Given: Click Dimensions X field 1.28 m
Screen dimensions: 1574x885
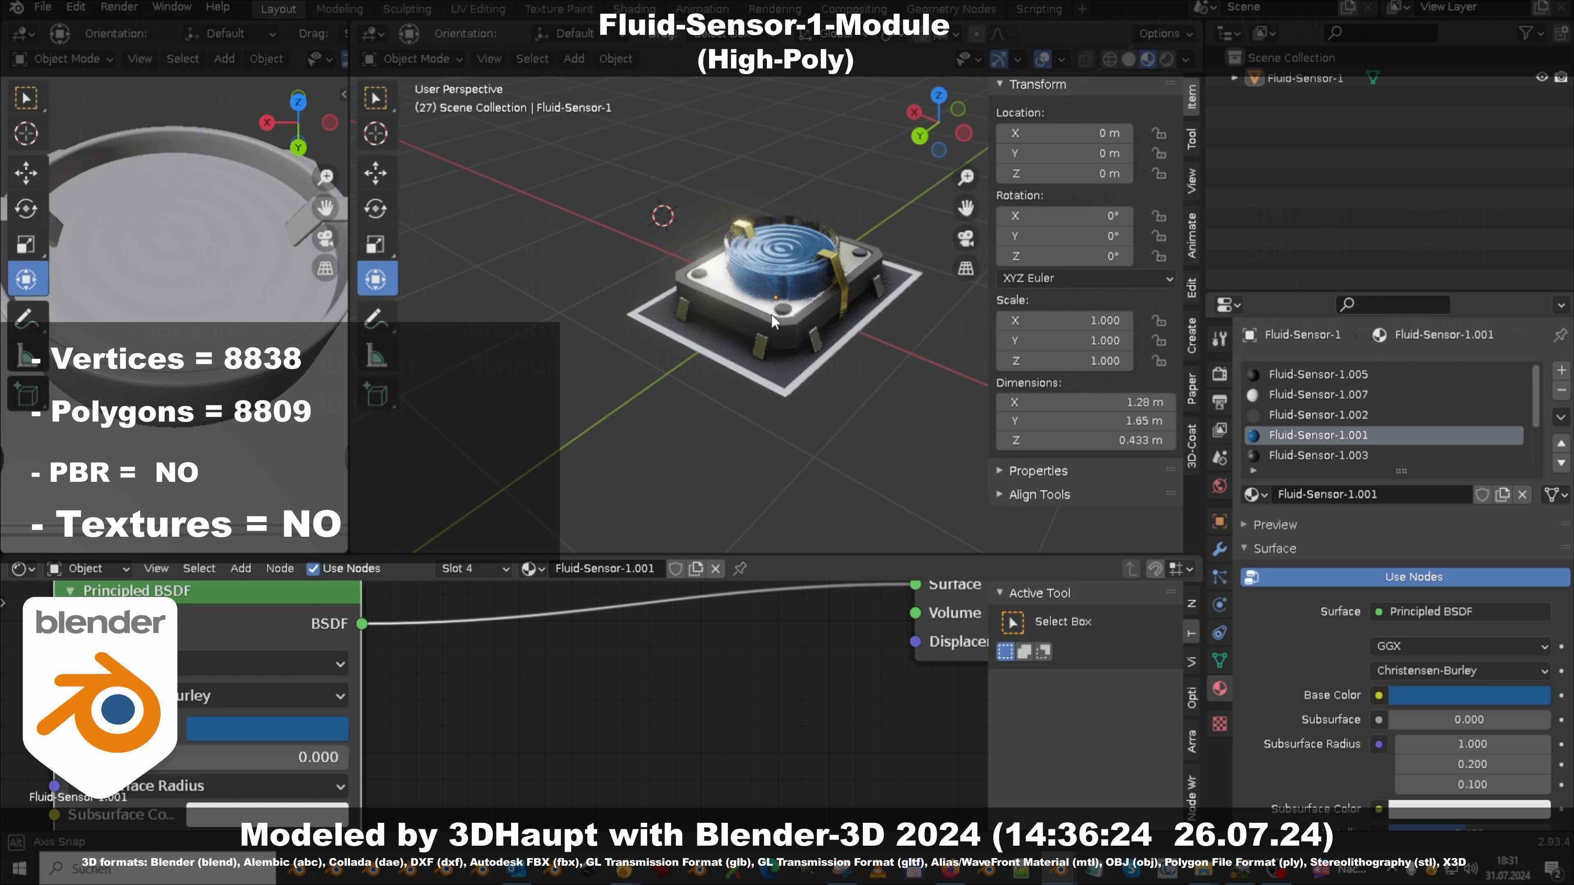Looking at the screenshot, I should (1086, 402).
